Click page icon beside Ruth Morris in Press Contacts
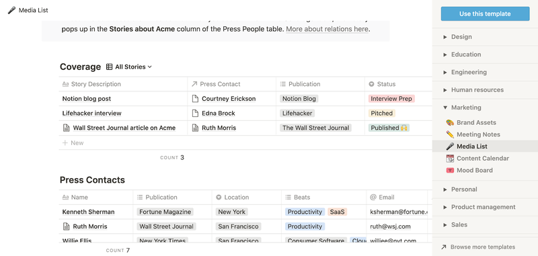The image size is (538, 256). pyautogui.click(x=66, y=226)
